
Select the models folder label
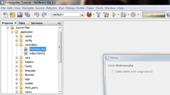click(x=29, y=83)
